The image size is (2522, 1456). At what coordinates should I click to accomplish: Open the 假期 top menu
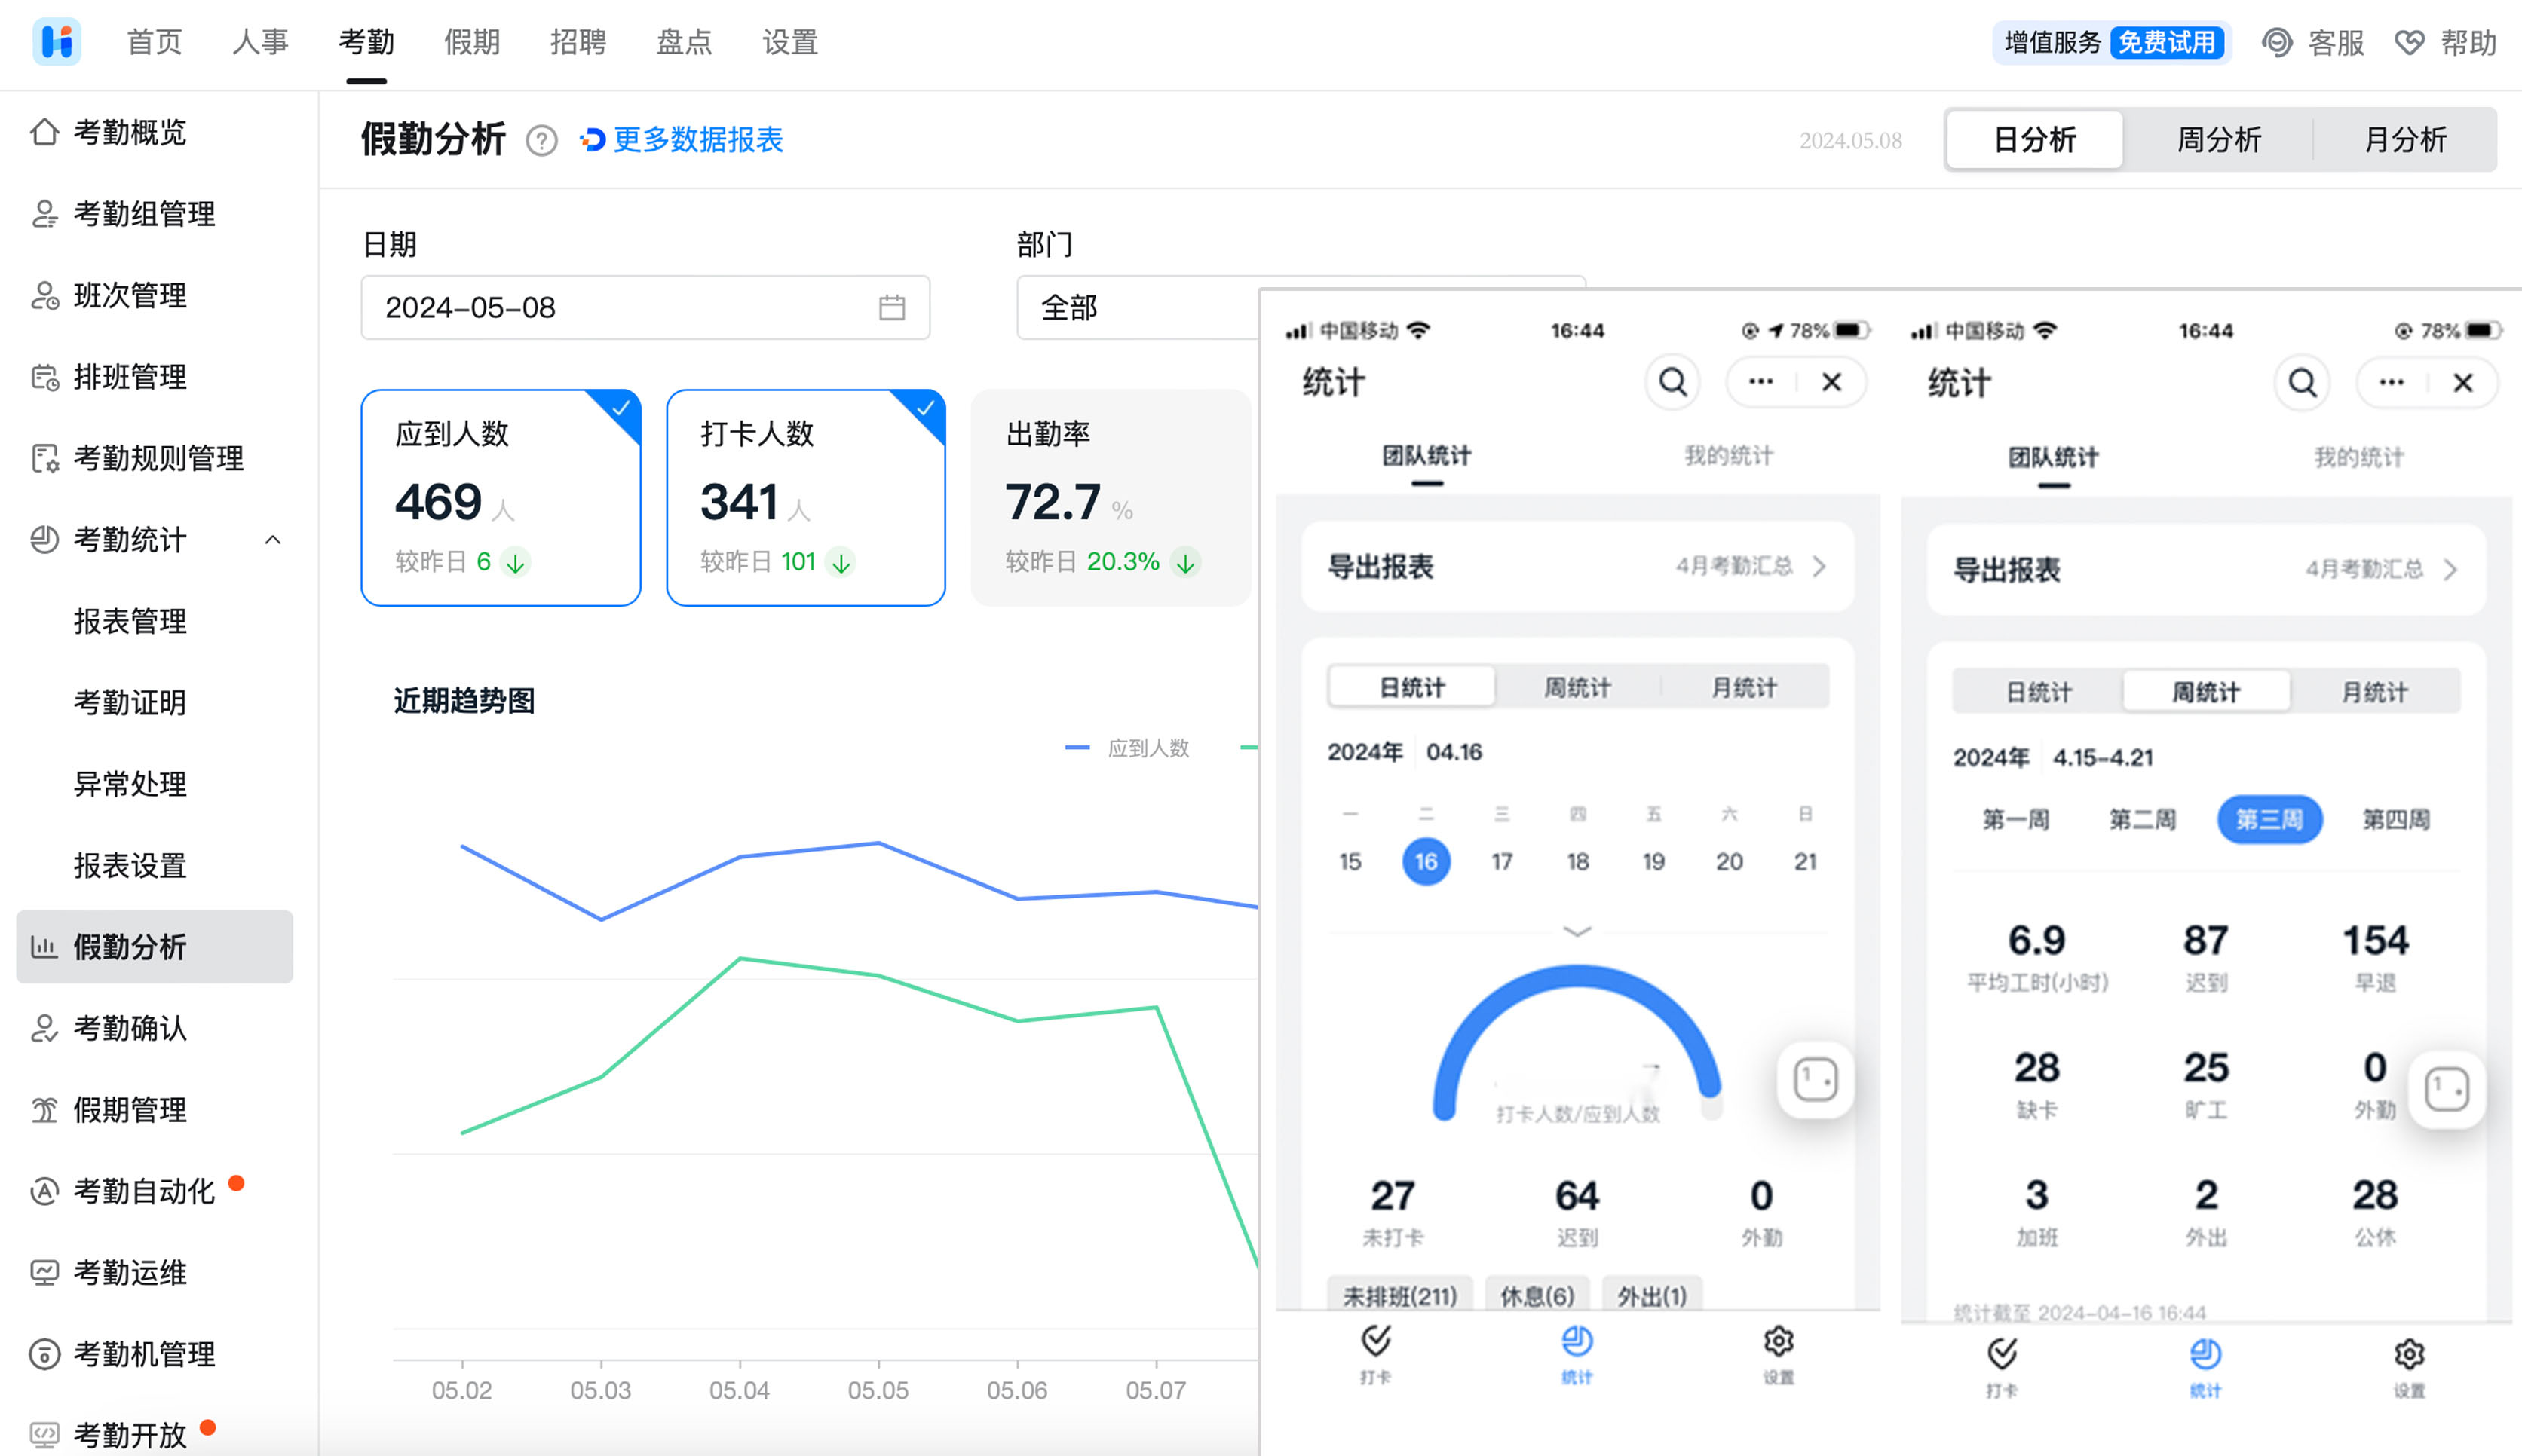click(x=472, y=42)
